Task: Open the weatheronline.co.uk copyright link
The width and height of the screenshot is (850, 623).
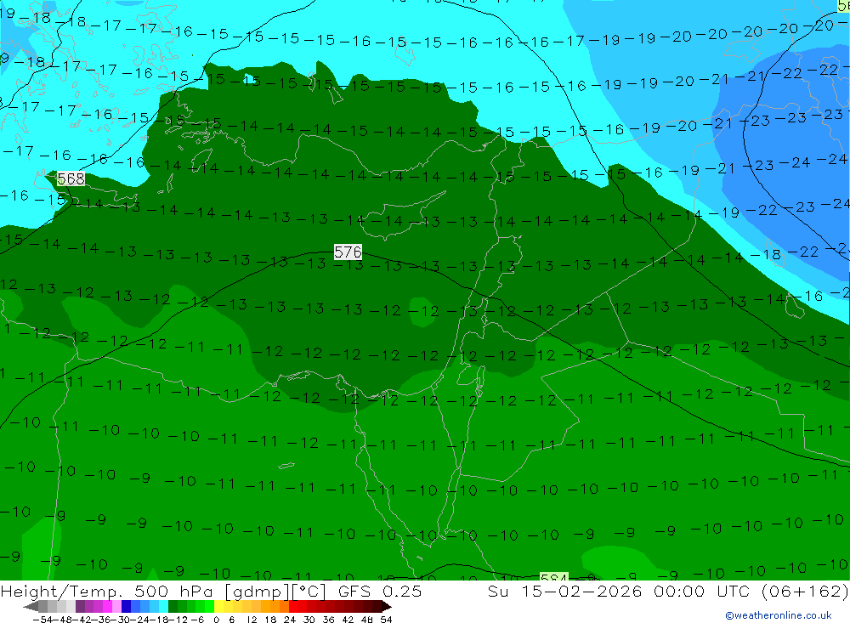Action: (779, 615)
